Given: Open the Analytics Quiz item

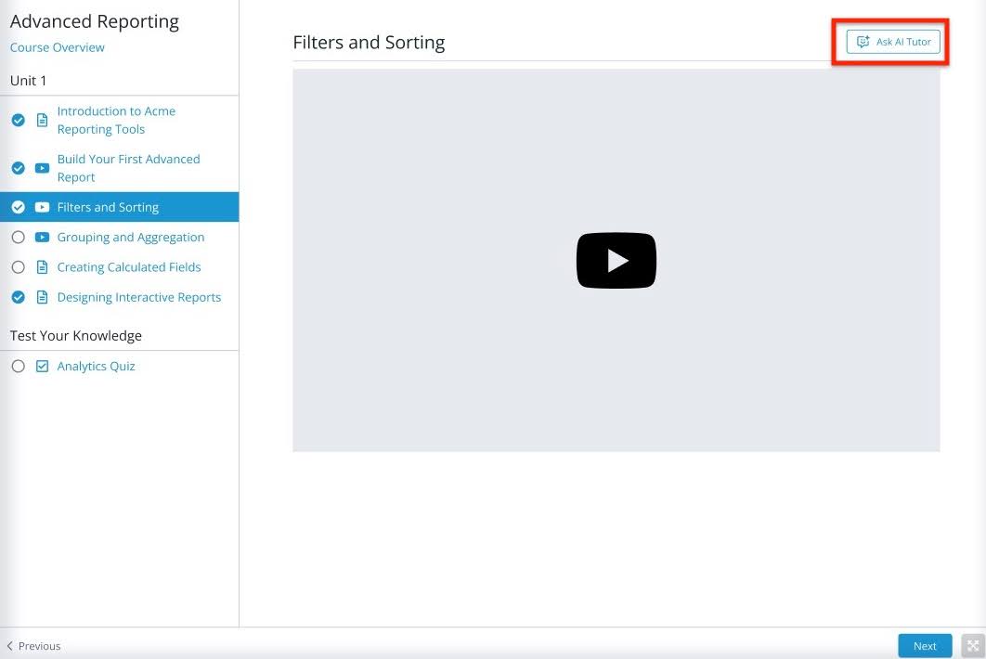Looking at the screenshot, I should point(97,367).
